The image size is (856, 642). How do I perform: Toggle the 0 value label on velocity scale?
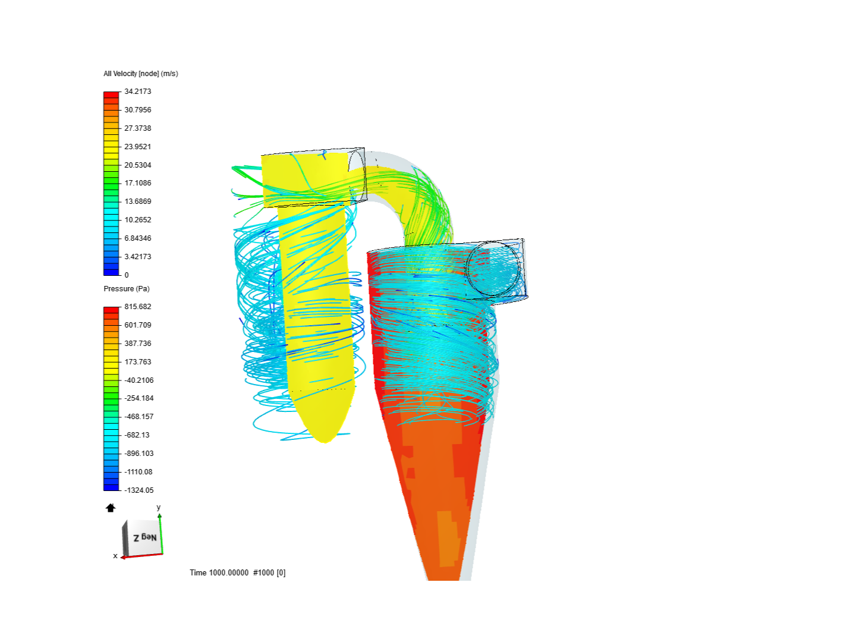point(127,275)
